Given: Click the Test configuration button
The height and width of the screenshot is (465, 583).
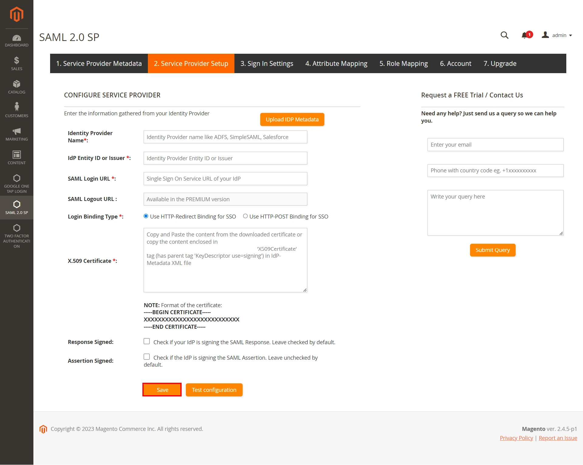Looking at the screenshot, I should [x=214, y=389].
